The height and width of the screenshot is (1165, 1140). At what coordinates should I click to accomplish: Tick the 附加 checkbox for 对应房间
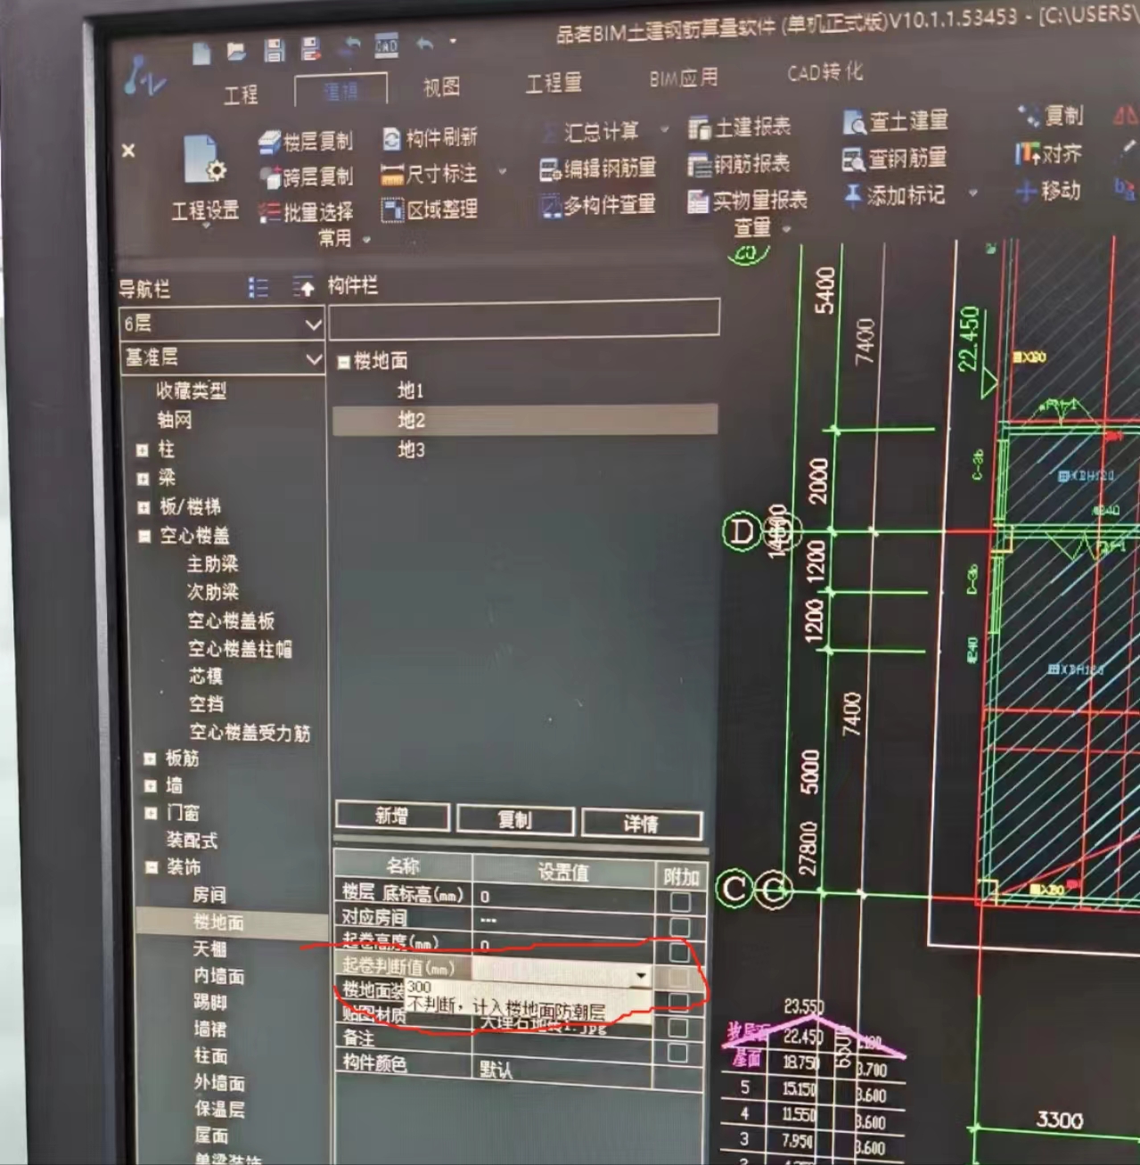click(679, 927)
